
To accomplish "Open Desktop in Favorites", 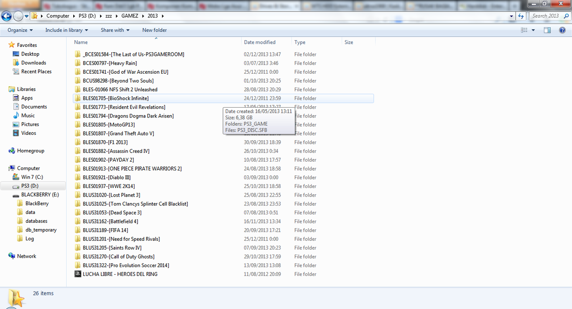I will [x=30, y=54].
